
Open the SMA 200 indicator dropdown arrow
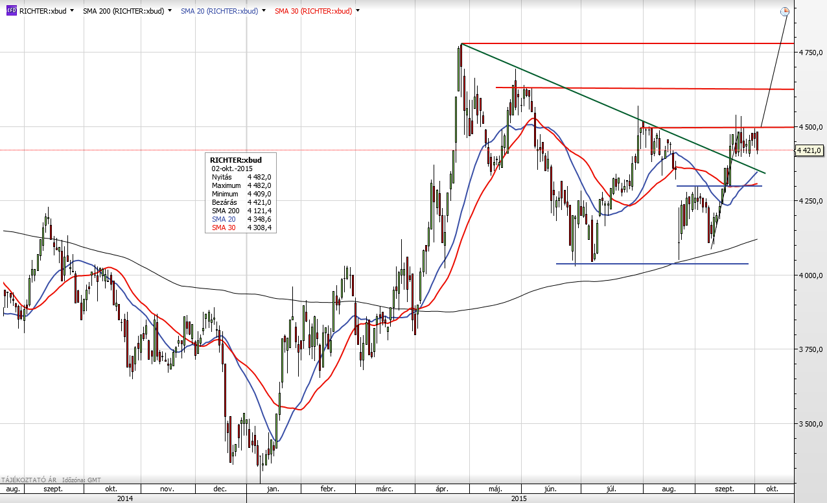(x=170, y=11)
